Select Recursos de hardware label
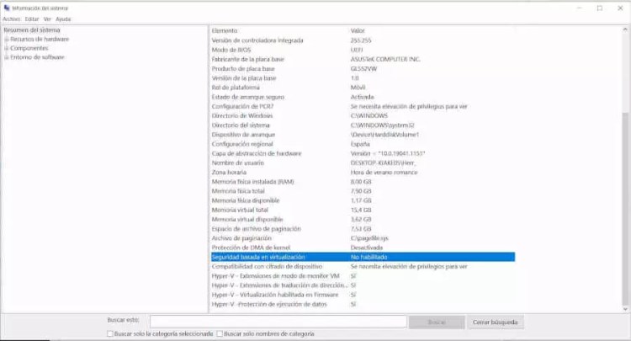The image size is (631, 341). (x=40, y=39)
